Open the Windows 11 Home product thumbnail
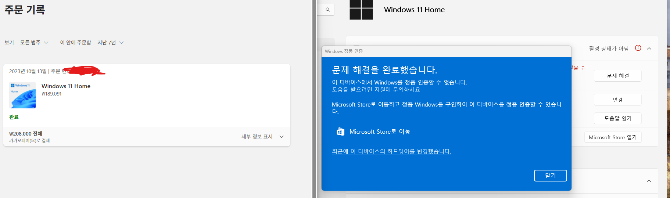The height and width of the screenshot is (198, 670). (x=22, y=95)
